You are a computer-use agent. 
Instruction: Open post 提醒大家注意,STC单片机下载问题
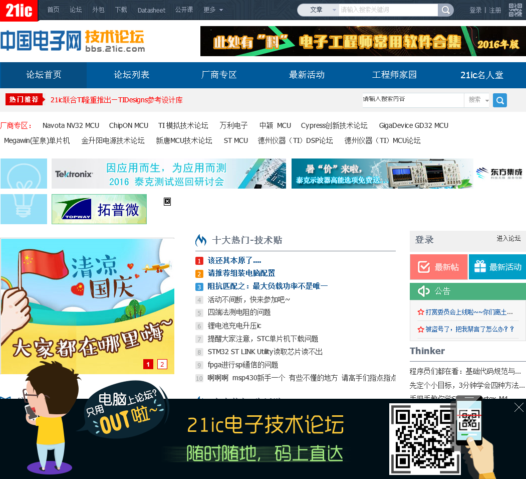tap(262, 339)
